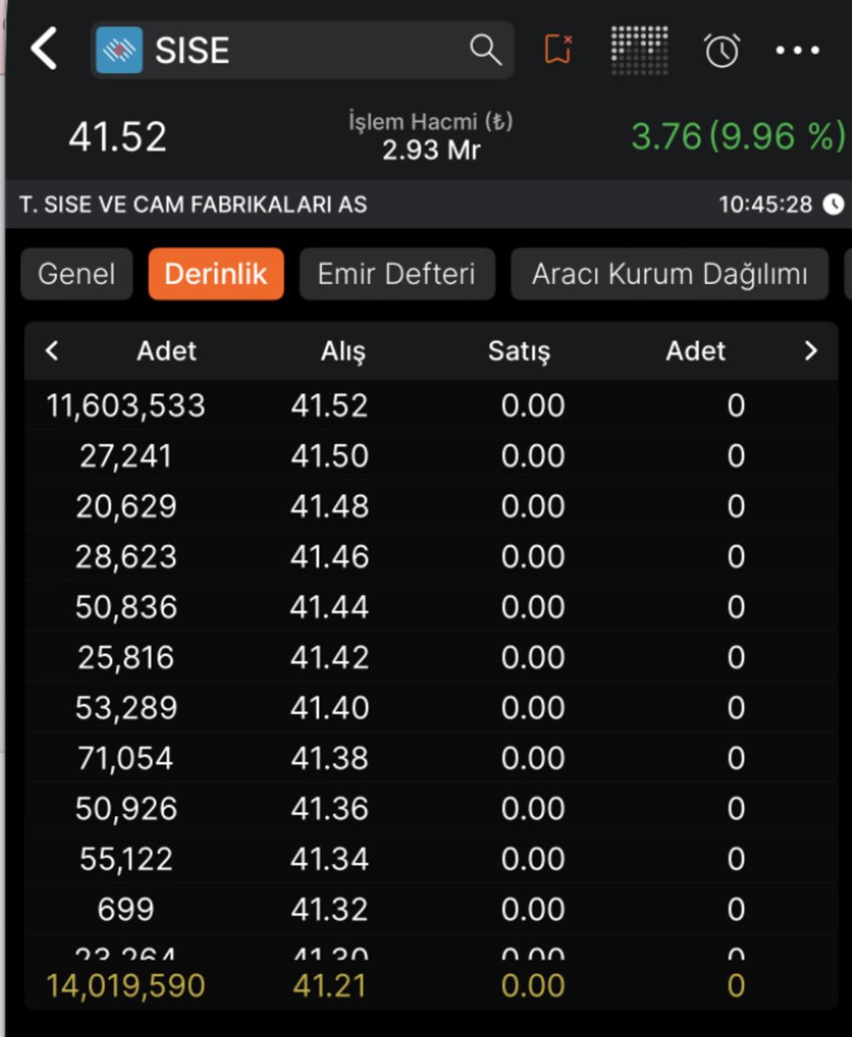Tap the yellow total row 14,019,590
This screenshot has height=1037, width=852.
point(125,986)
